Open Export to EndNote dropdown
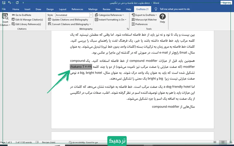This screenshot has height=146, width=234. coord(144,15)
